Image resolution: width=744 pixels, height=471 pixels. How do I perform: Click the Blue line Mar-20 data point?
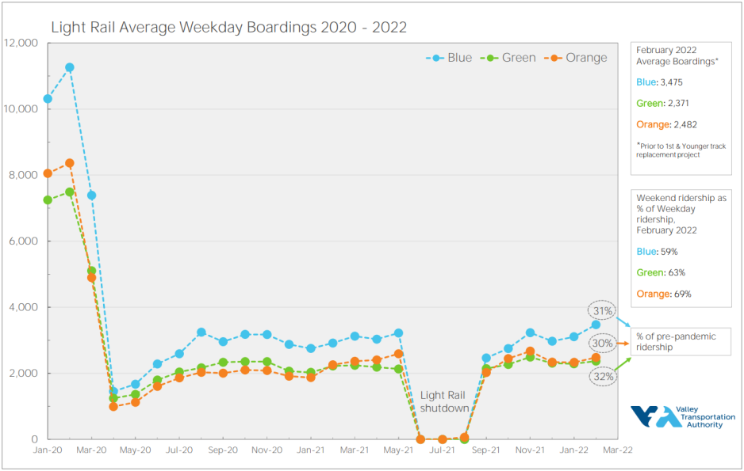point(91,196)
